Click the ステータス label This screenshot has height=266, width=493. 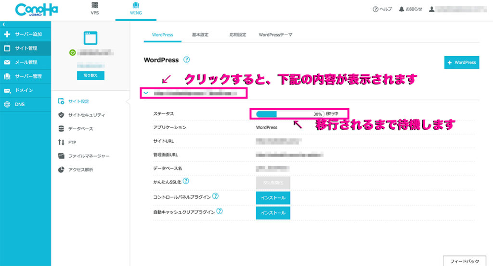[x=164, y=113]
